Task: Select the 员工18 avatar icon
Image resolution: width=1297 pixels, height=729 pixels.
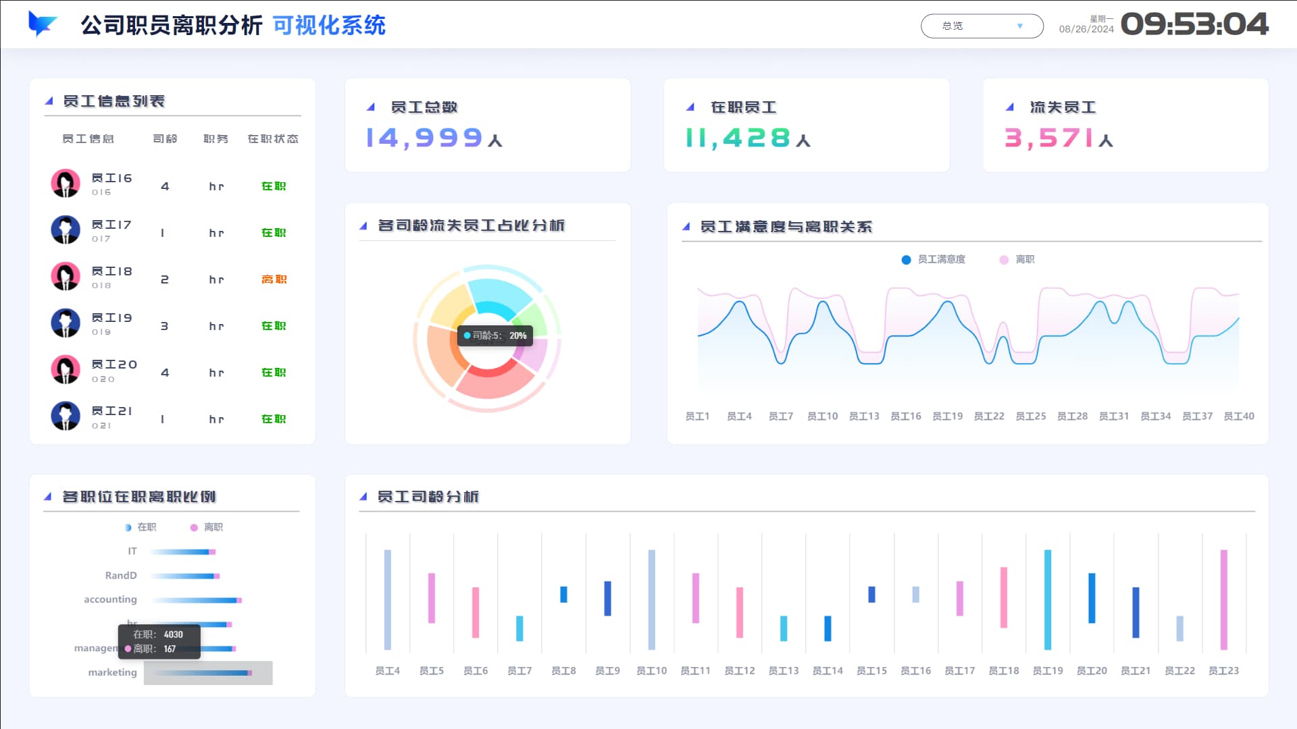Action: pyautogui.click(x=66, y=276)
